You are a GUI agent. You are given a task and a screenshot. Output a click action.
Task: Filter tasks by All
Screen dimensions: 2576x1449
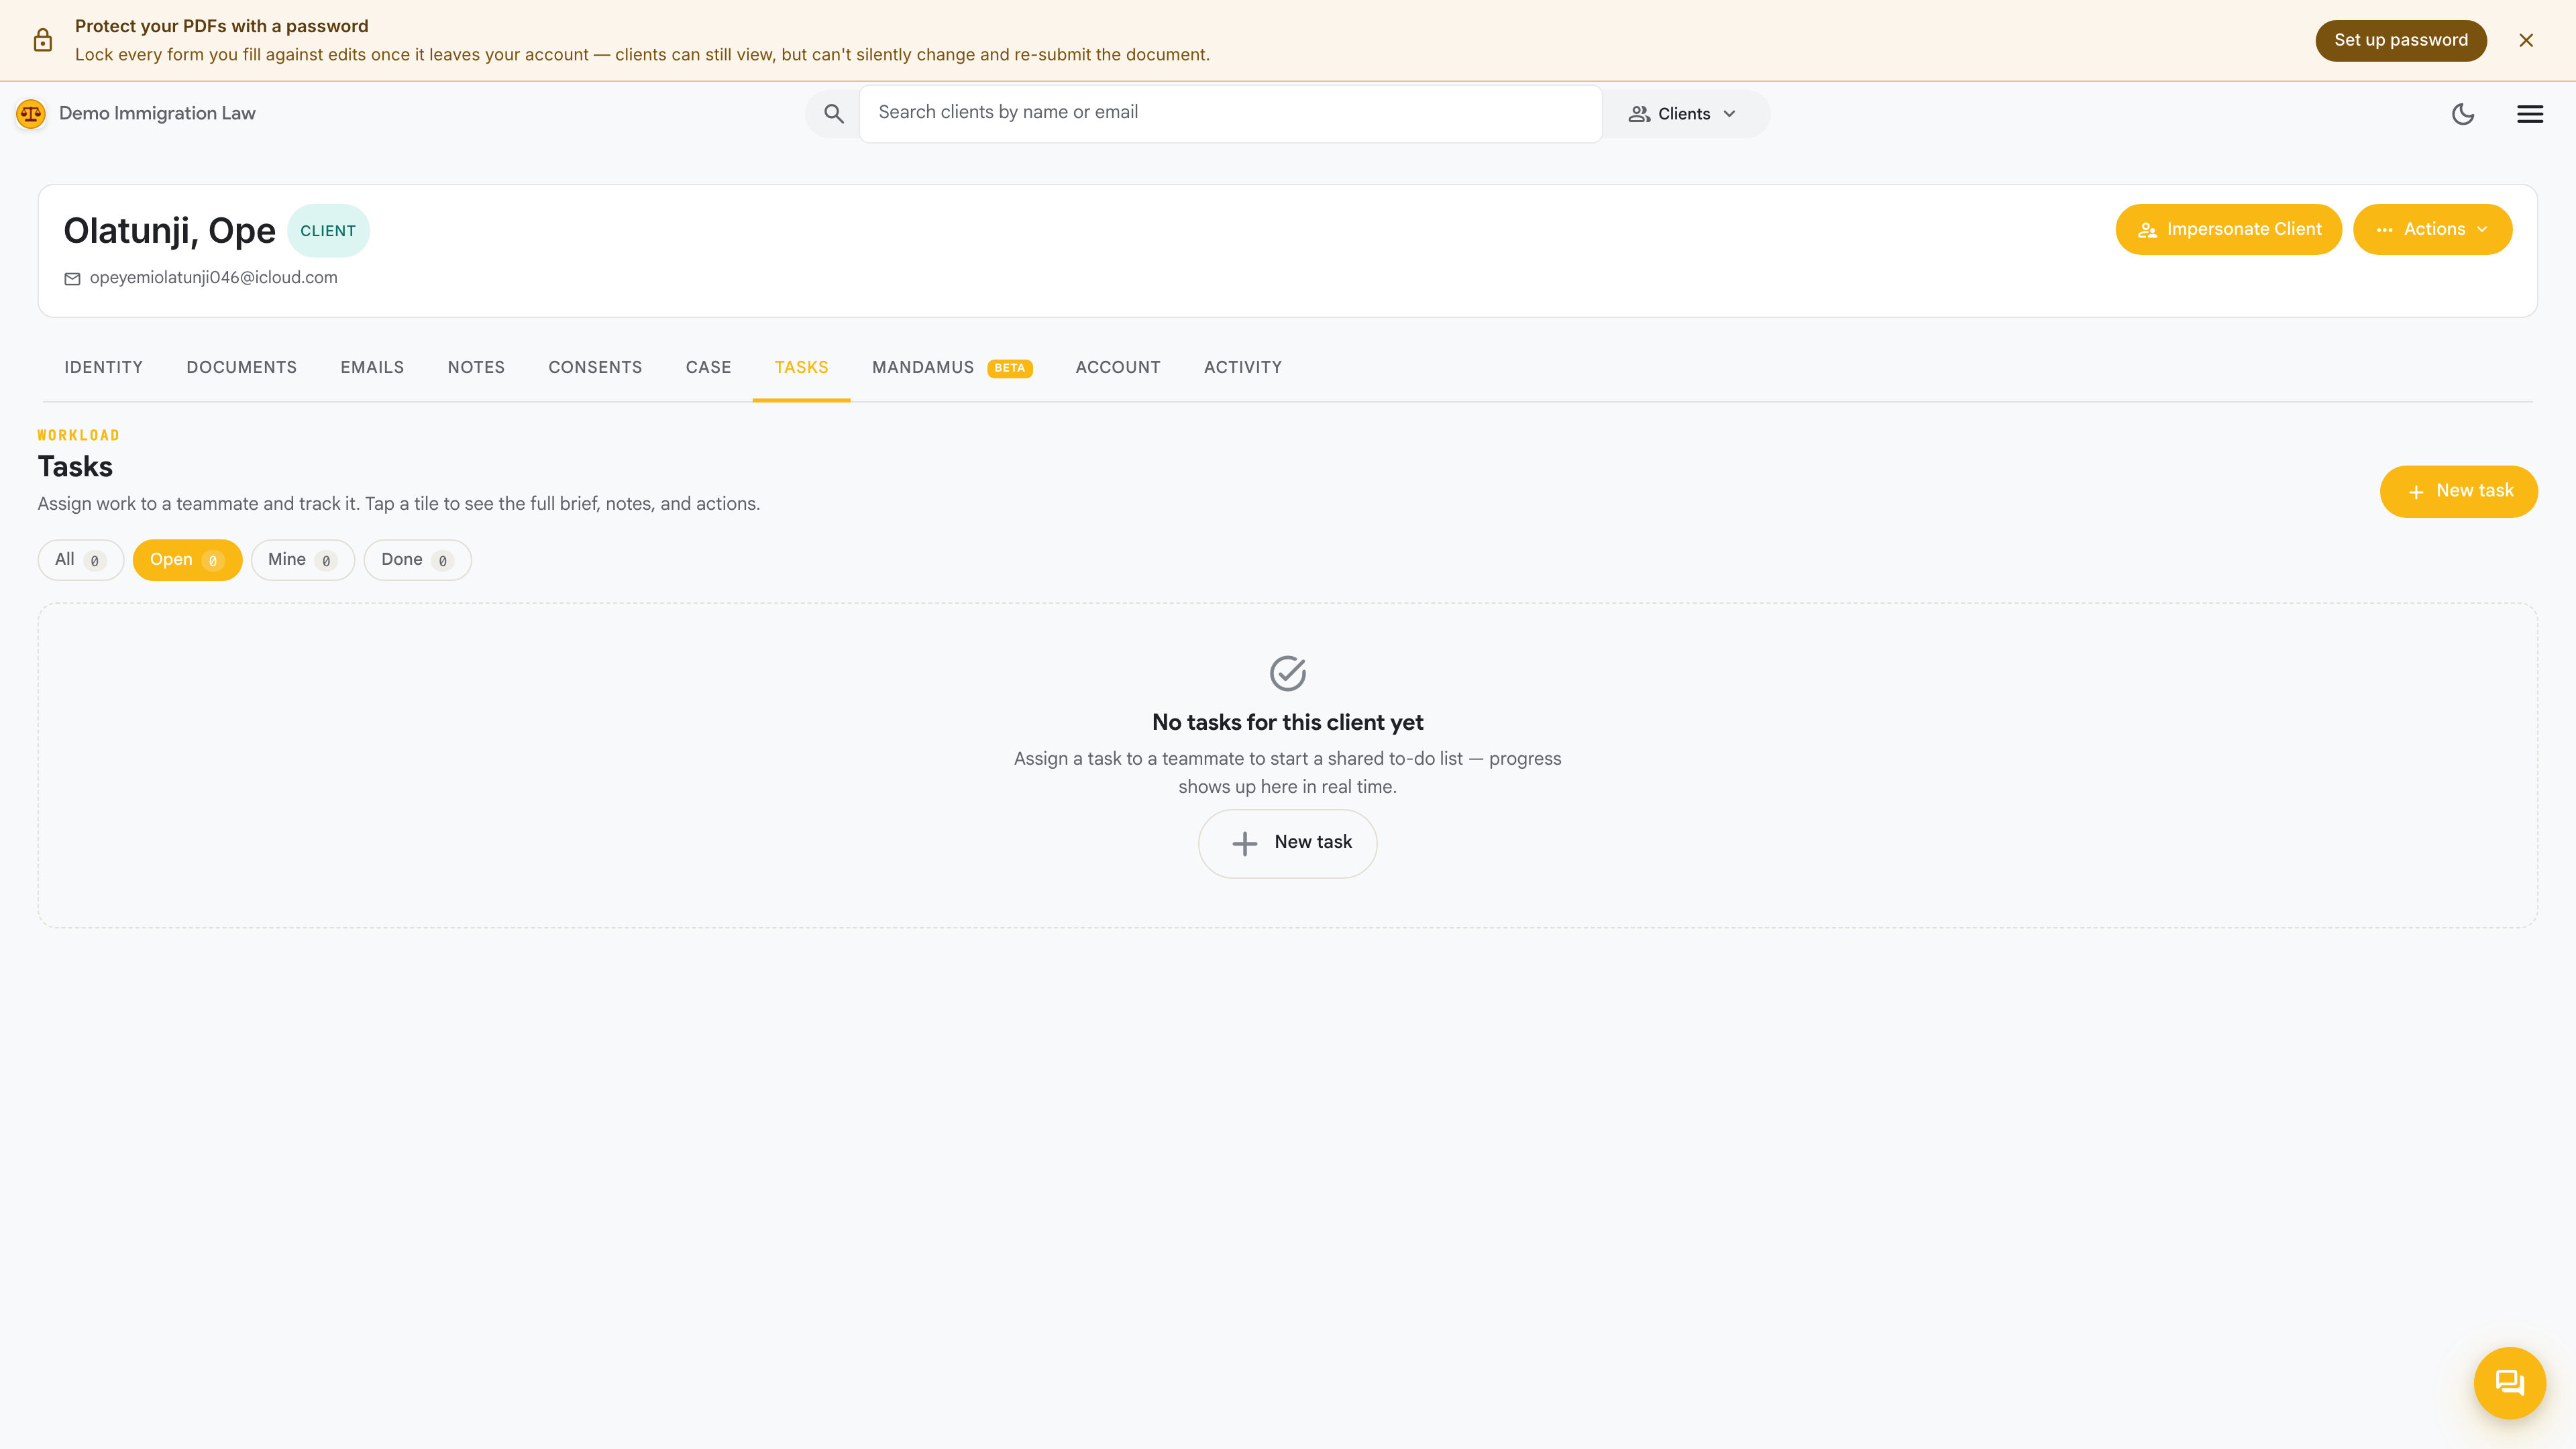coord(80,560)
